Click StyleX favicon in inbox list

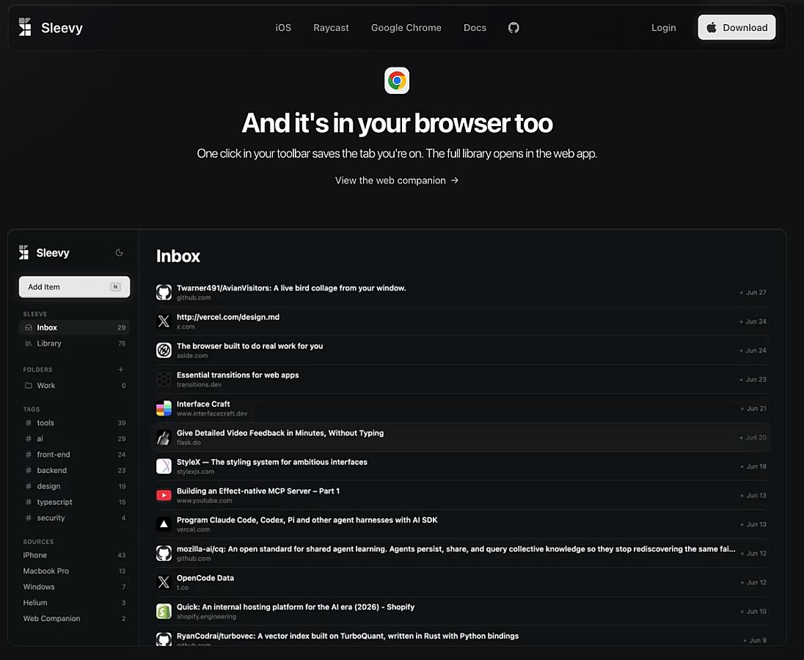point(164,466)
